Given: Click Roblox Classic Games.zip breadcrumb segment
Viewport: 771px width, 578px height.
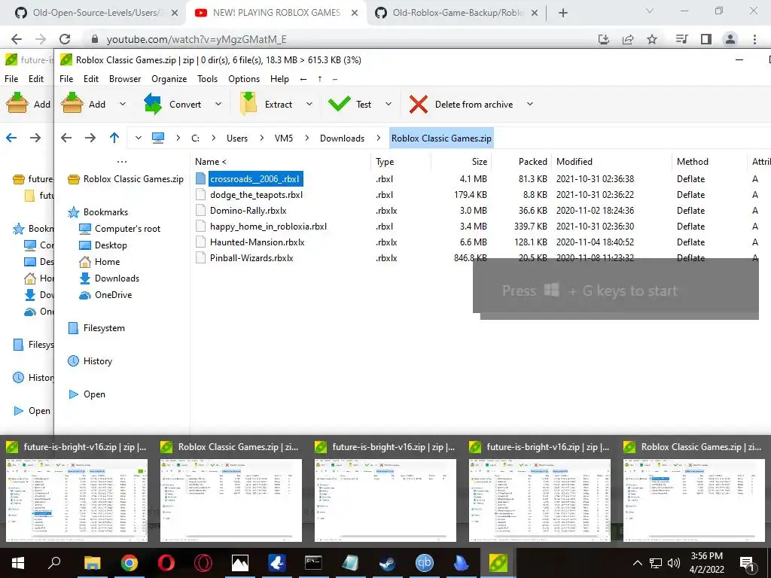Looking at the screenshot, I should [x=441, y=138].
